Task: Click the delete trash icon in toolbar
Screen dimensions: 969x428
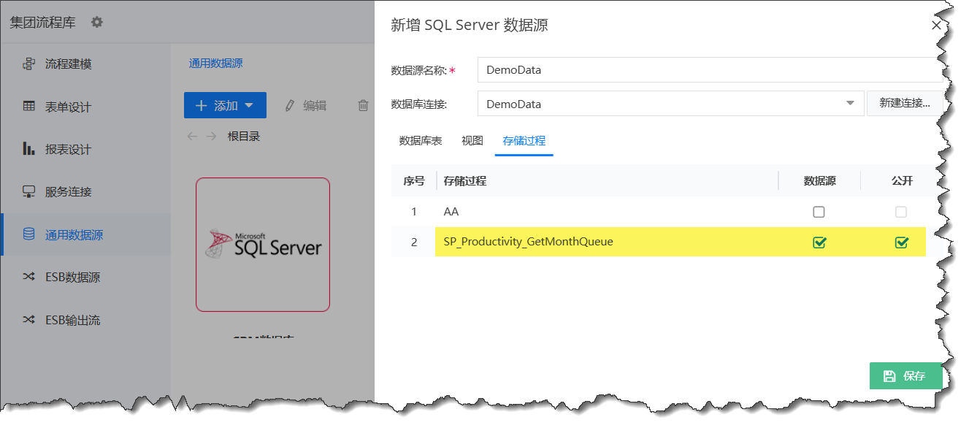Action: pos(363,106)
